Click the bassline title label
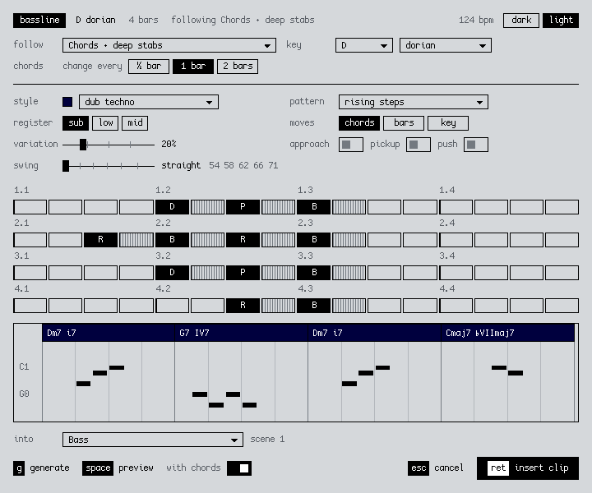 [x=39, y=21]
